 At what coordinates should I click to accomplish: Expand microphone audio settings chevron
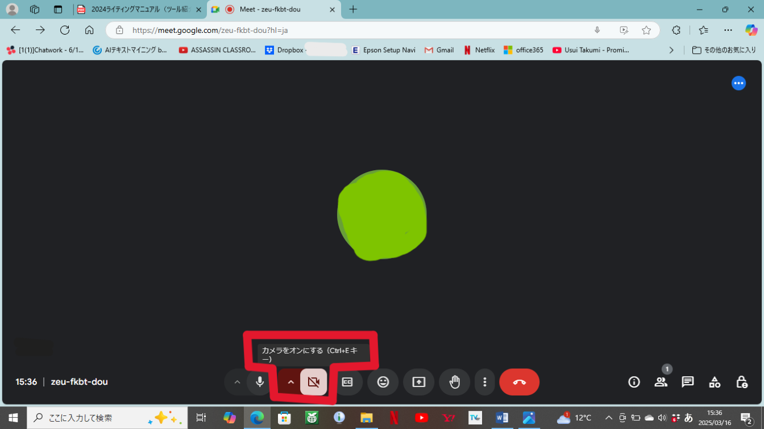(x=237, y=382)
